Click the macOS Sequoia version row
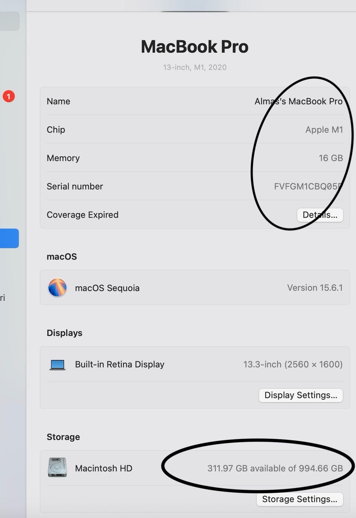The image size is (356, 518). point(195,288)
